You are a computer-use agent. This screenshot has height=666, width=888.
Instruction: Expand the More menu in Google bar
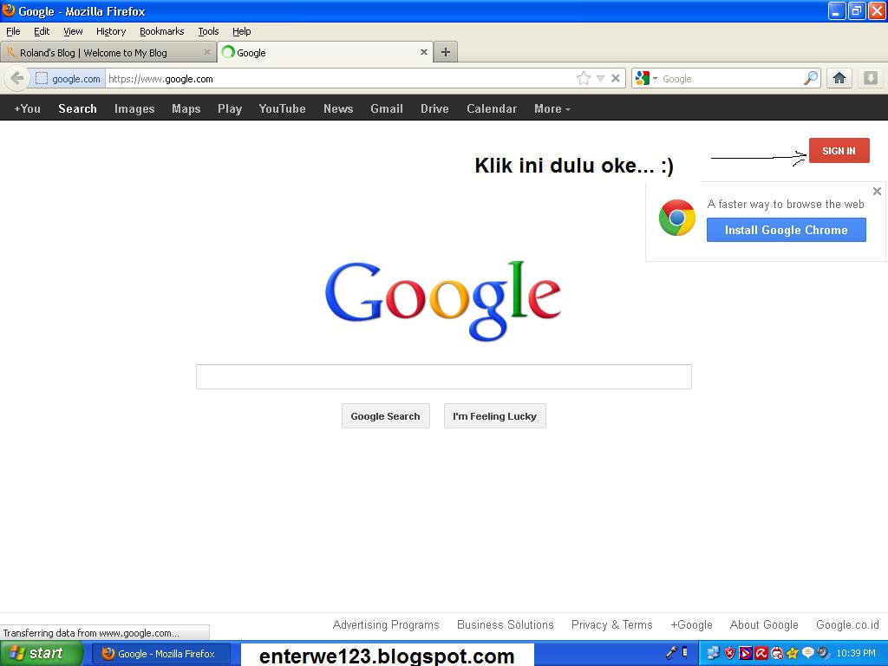pyautogui.click(x=552, y=108)
